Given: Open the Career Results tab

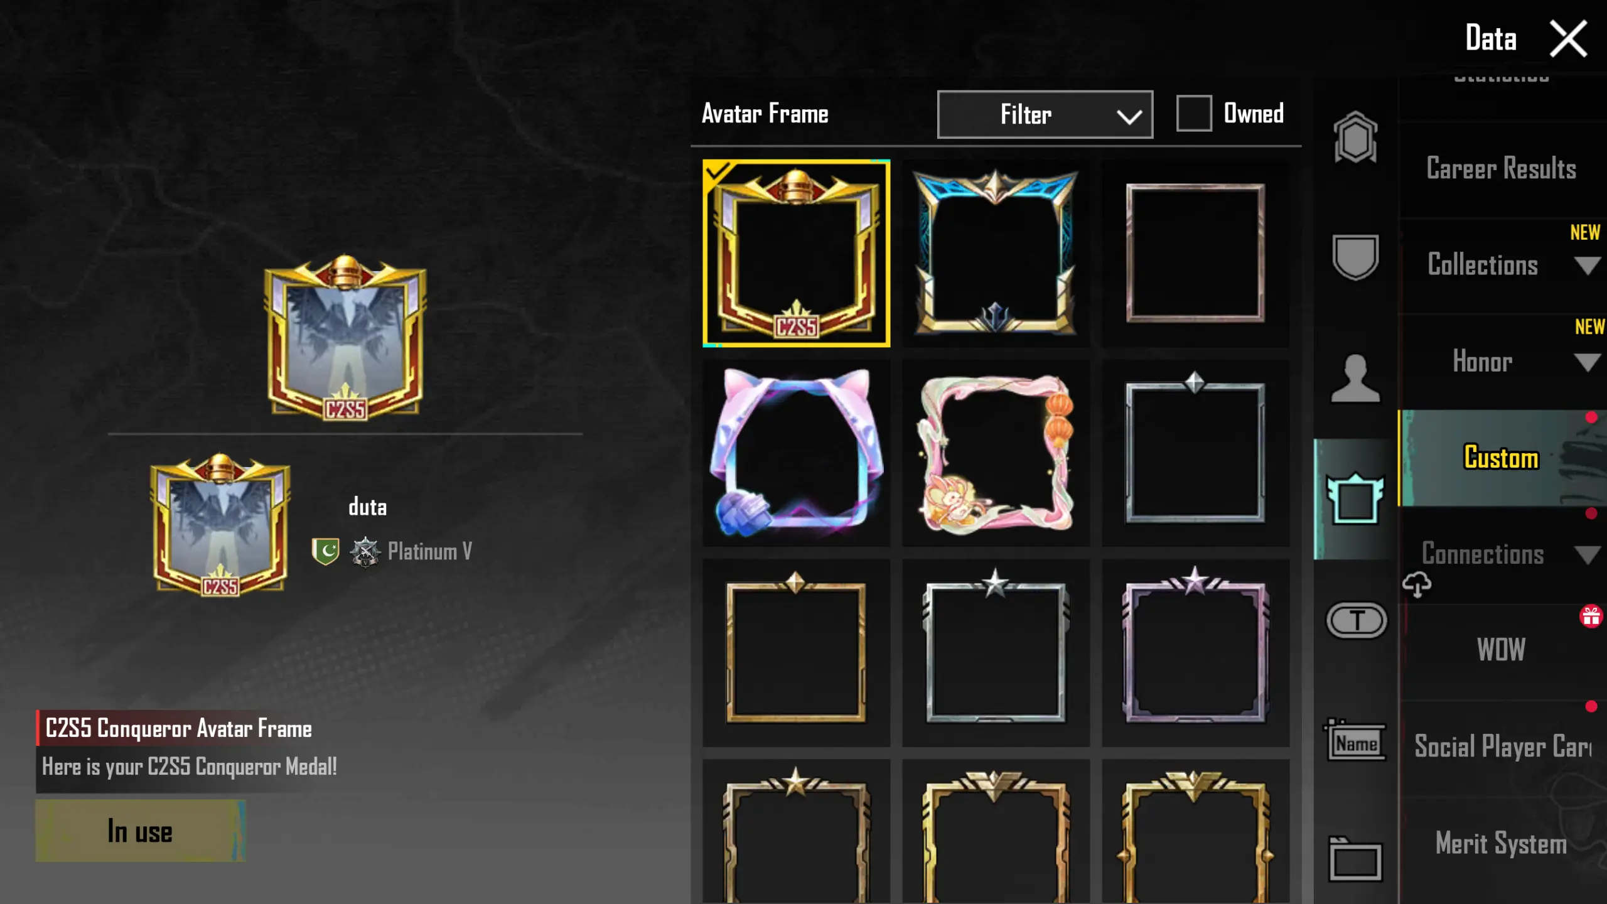Looking at the screenshot, I should click(x=1501, y=168).
